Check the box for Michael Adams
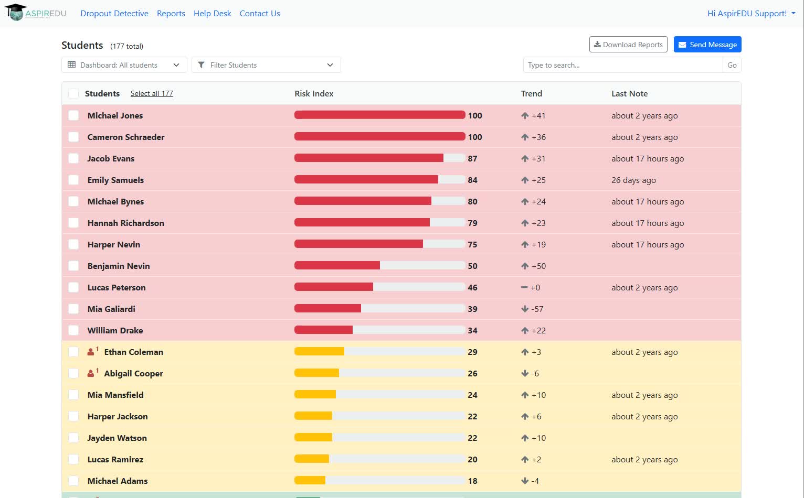This screenshot has height=498, width=804. click(73, 481)
